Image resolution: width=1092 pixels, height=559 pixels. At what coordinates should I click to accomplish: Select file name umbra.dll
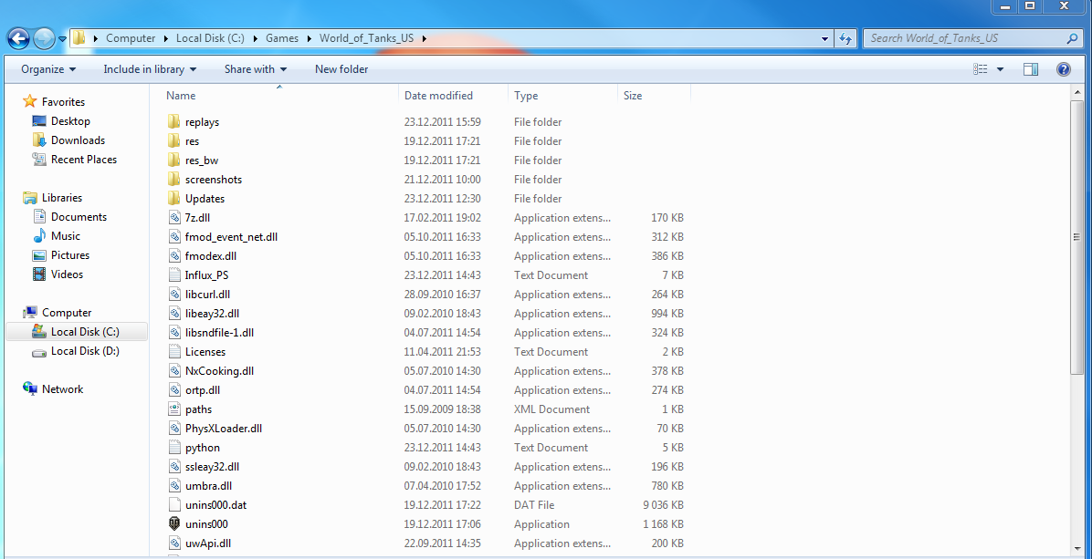tap(209, 486)
